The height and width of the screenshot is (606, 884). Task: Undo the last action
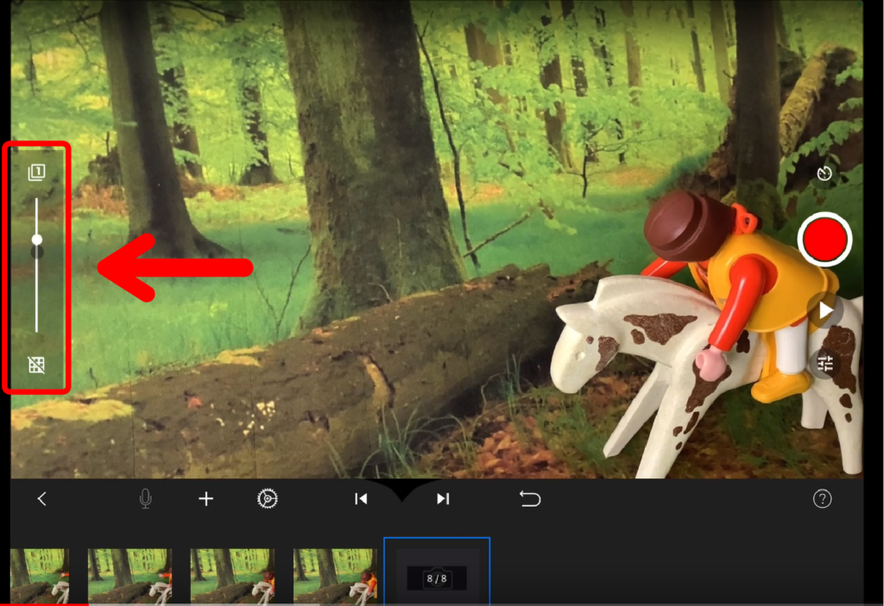pyautogui.click(x=530, y=499)
